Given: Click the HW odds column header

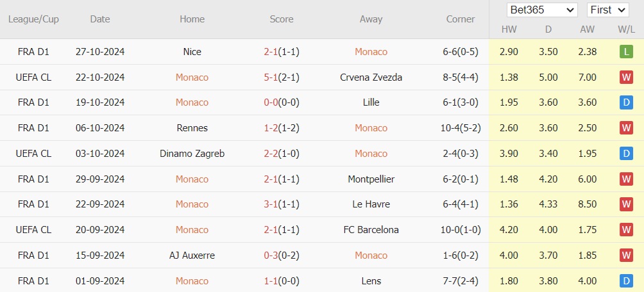Looking at the screenshot, I should [x=509, y=29].
